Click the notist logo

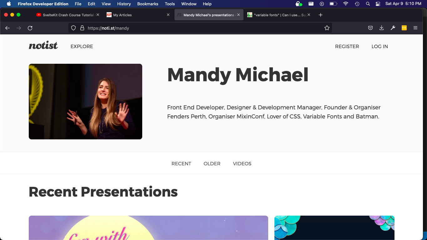pyautogui.click(x=43, y=46)
